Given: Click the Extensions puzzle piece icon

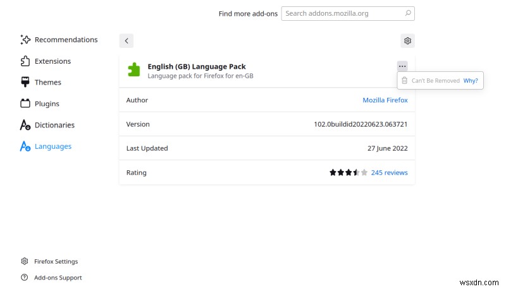Looking at the screenshot, I should (x=25, y=61).
